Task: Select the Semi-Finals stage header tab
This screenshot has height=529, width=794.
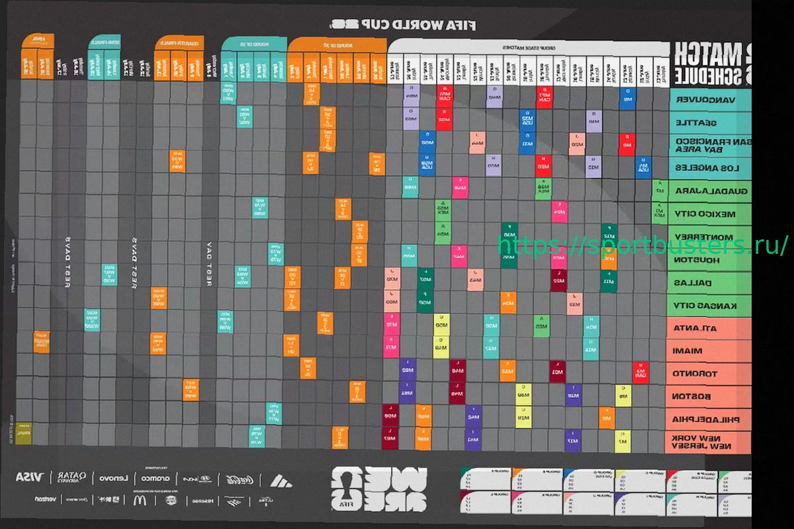Action: click(104, 43)
